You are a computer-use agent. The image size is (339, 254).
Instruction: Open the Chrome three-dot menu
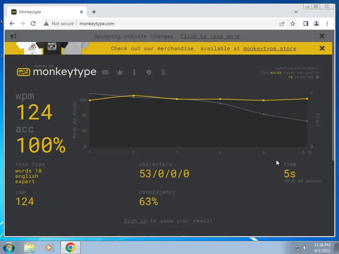pyautogui.click(x=327, y=23)
